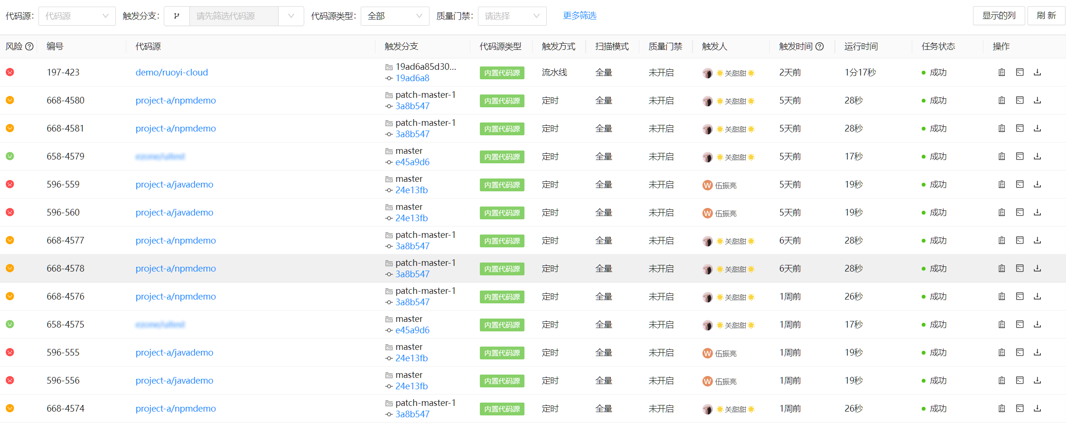Download results for row 658-4579
Viewport: 1066px width, 423px height.
click(1038, 156)
